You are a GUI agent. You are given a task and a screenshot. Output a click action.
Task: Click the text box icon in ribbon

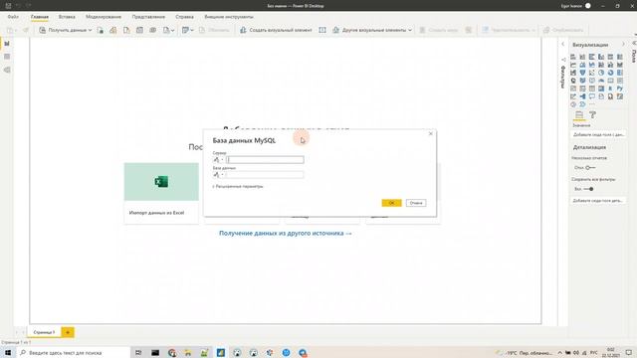point(322,30)
